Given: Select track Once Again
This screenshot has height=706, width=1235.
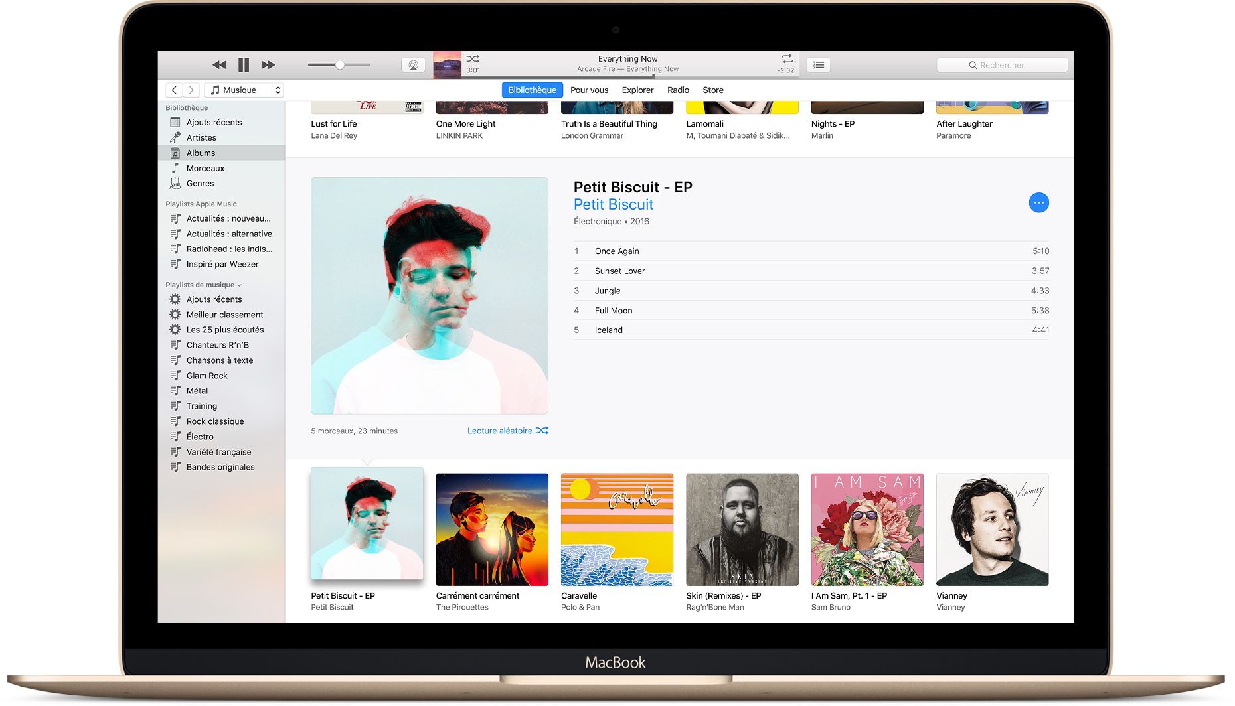Looking at the screenshot, I should (811, 251).
